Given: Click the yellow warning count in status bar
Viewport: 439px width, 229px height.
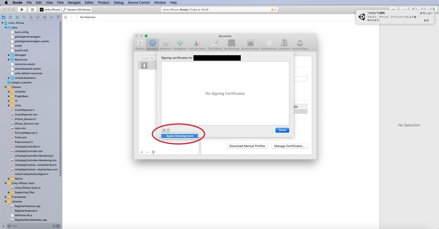Looking at the screenshot, I should pos(273,10).
